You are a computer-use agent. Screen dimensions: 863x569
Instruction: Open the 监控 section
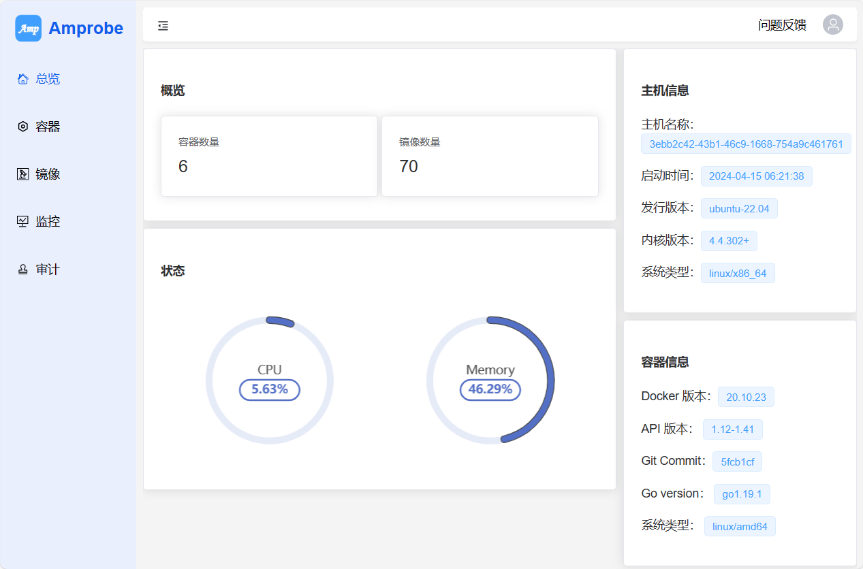48,221
